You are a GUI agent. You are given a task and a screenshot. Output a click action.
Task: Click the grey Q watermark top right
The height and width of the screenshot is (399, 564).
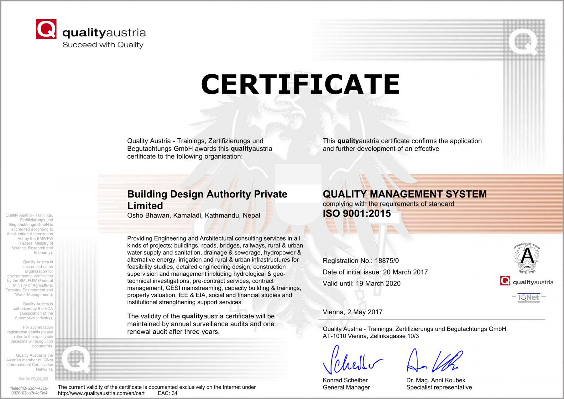(523, 41)
